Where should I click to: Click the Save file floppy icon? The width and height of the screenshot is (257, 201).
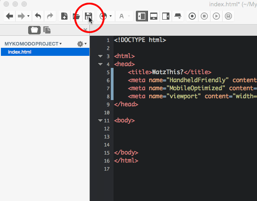[x=88, y=16]
